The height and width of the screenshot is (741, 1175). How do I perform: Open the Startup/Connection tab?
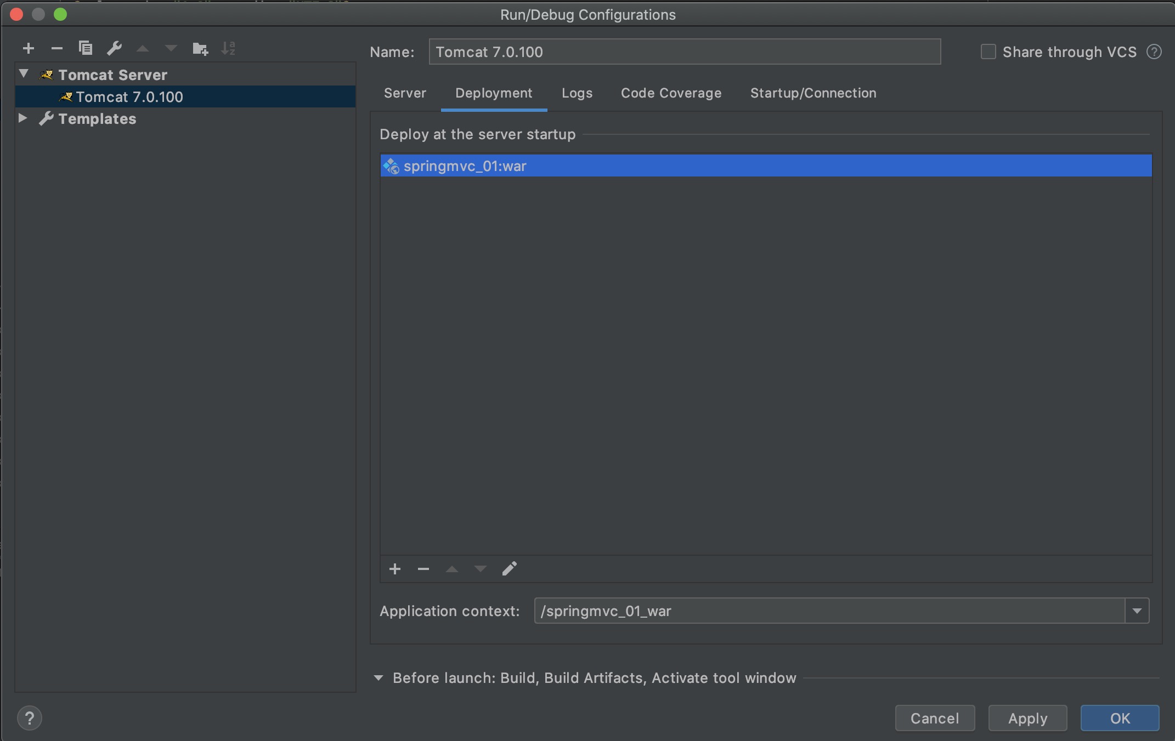(x=813, y=93)
